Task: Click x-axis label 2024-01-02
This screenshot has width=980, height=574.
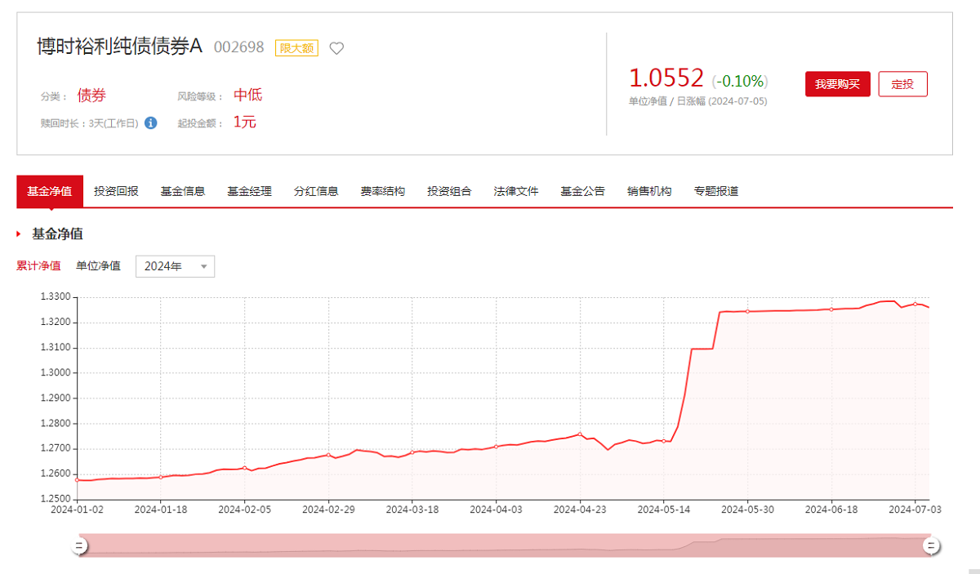Action: (77, 509)
